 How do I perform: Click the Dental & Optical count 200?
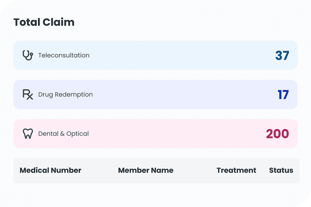tap(278, 134)
